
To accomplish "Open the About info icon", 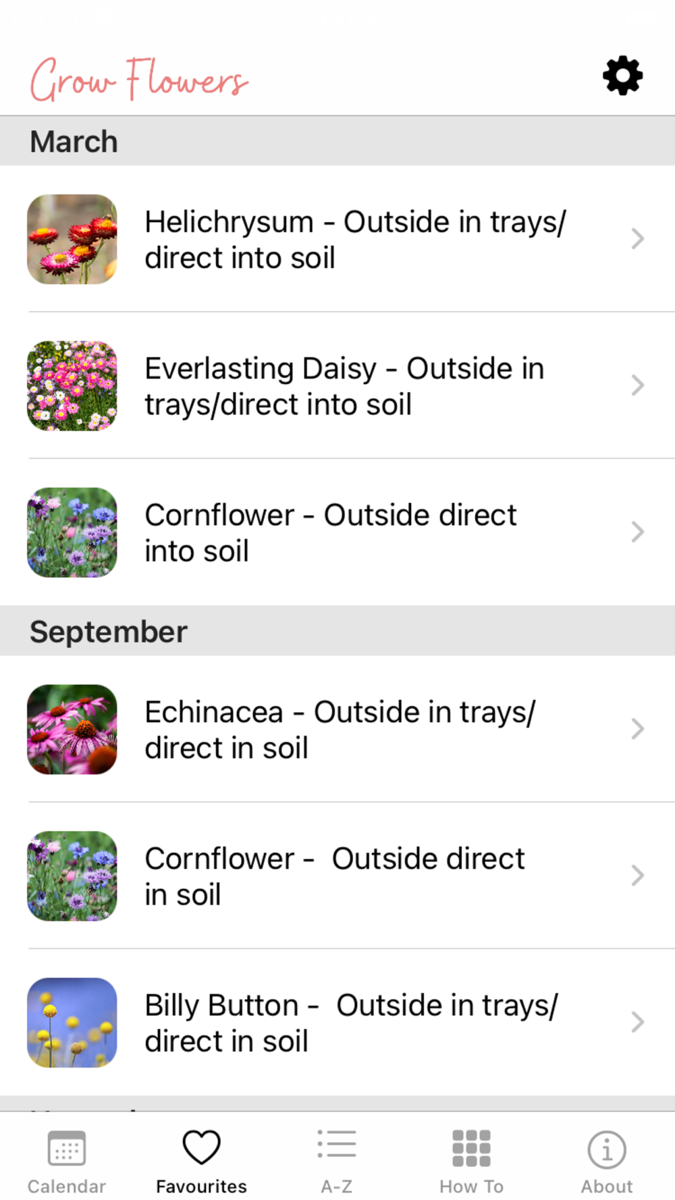I will pos(607,1149).
